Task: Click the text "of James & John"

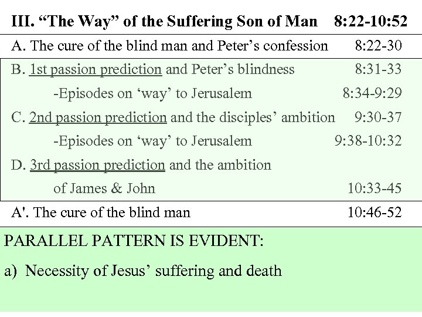Action: (104, 188)
